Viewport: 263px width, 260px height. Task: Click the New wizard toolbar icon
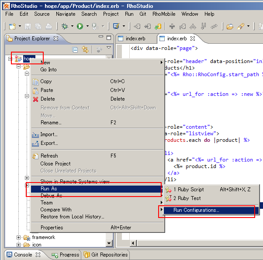12,26
